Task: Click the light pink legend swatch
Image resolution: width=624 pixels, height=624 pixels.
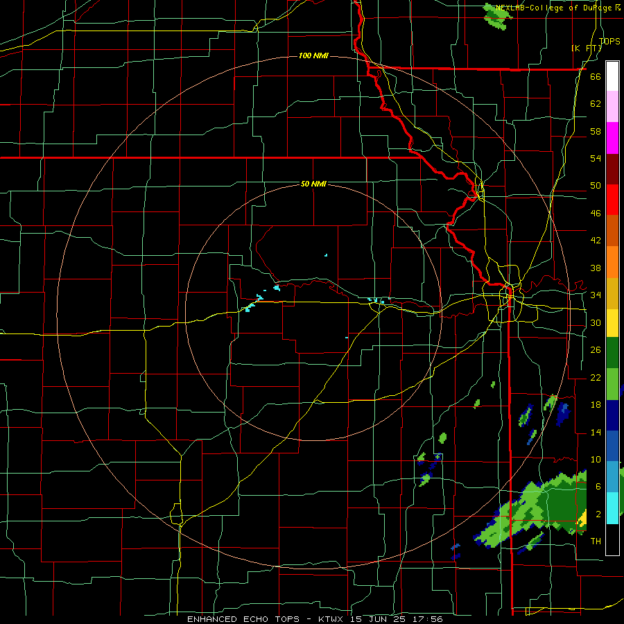Action: pyautogui.click(x=612, y=107)
